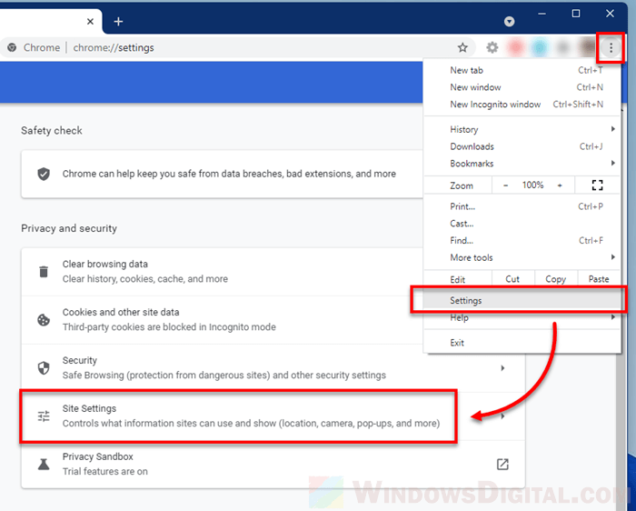Click the shield icon beside Security
Viewport: 636px width, 511px height.
tap(44, 368)
